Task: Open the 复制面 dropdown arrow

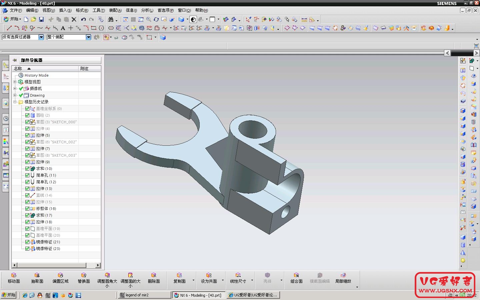Action: pos(193,280)
